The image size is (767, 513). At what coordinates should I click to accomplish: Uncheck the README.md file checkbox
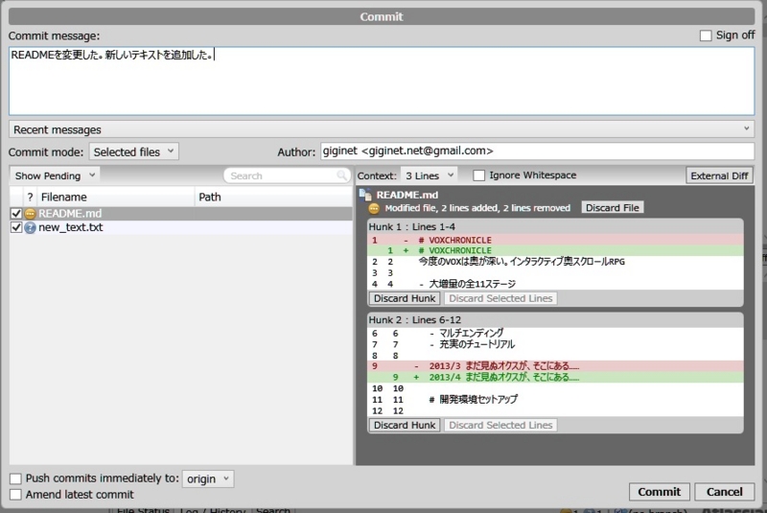click(16, 214)
